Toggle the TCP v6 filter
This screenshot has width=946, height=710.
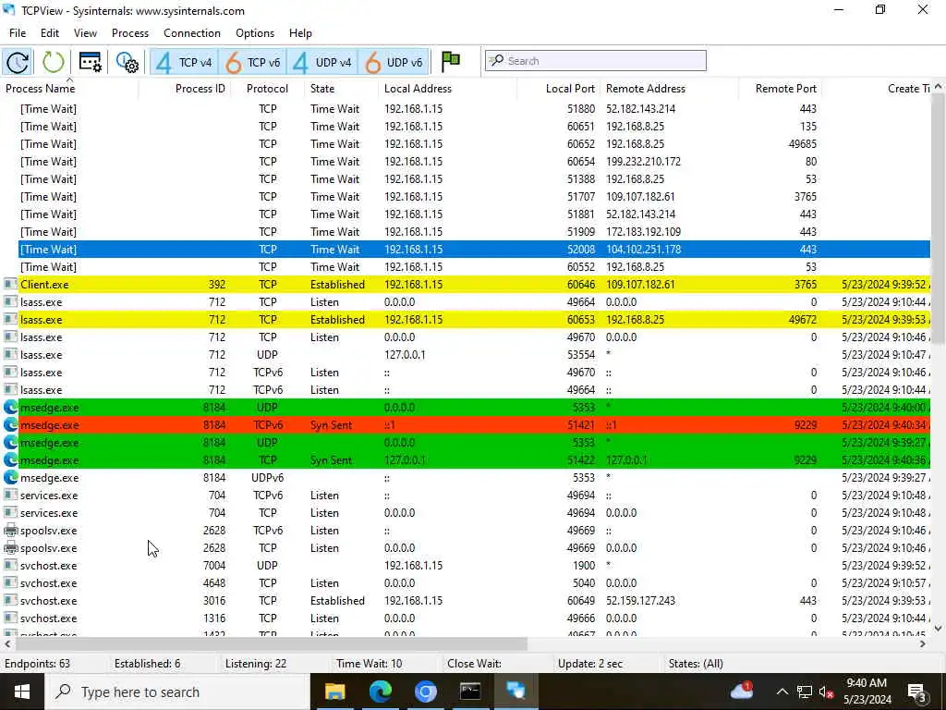coord(253,62)
